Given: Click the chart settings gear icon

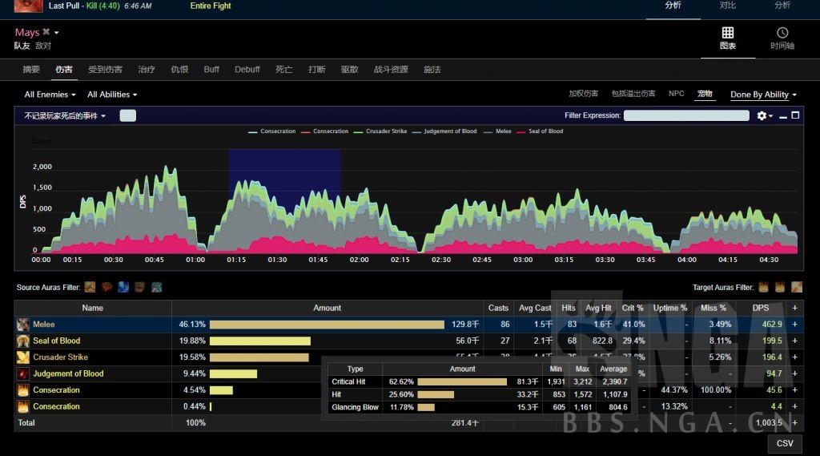Looking at the screenshot, I should (x=762, y=115).
